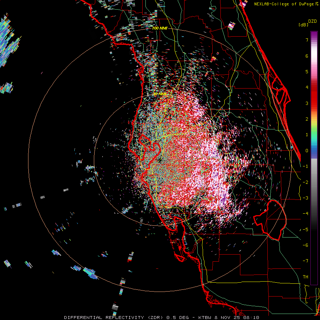Click the '50 NMI' range ring label
Image resolution: width=320 pixels, height=320 pixels.
(x=160, y=94)
